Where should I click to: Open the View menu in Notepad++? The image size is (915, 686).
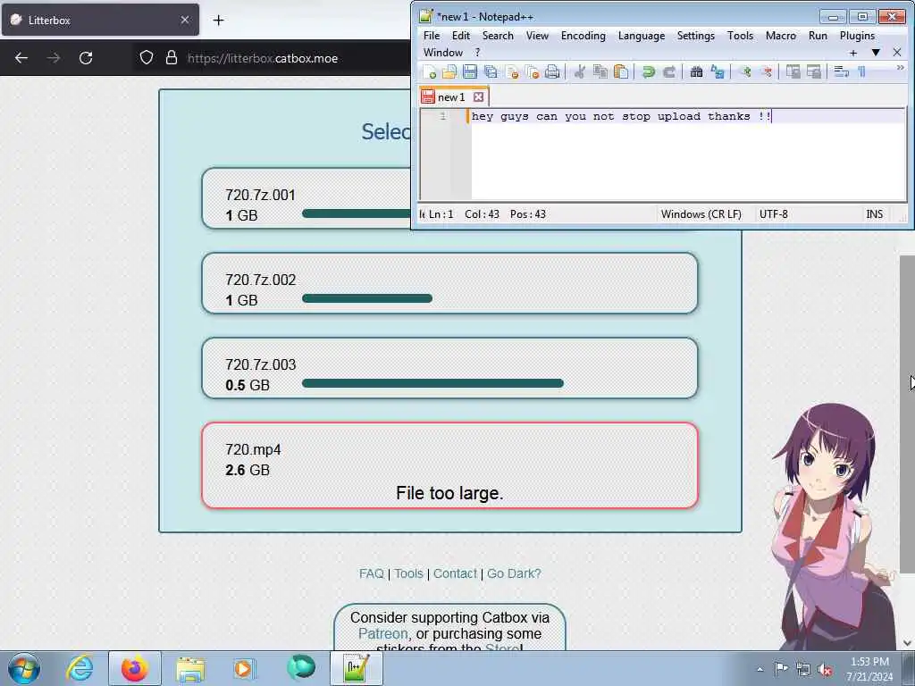537,36
